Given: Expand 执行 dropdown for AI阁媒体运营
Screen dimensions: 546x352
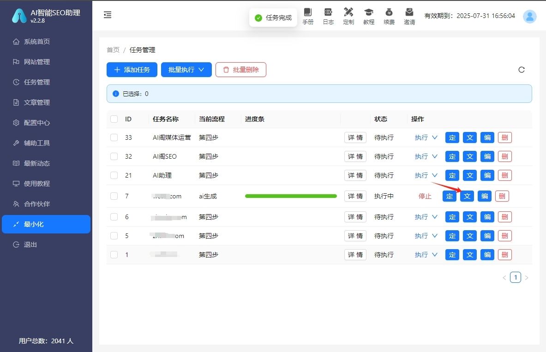Looking at the screenshot, I should [x=426, y=137].
